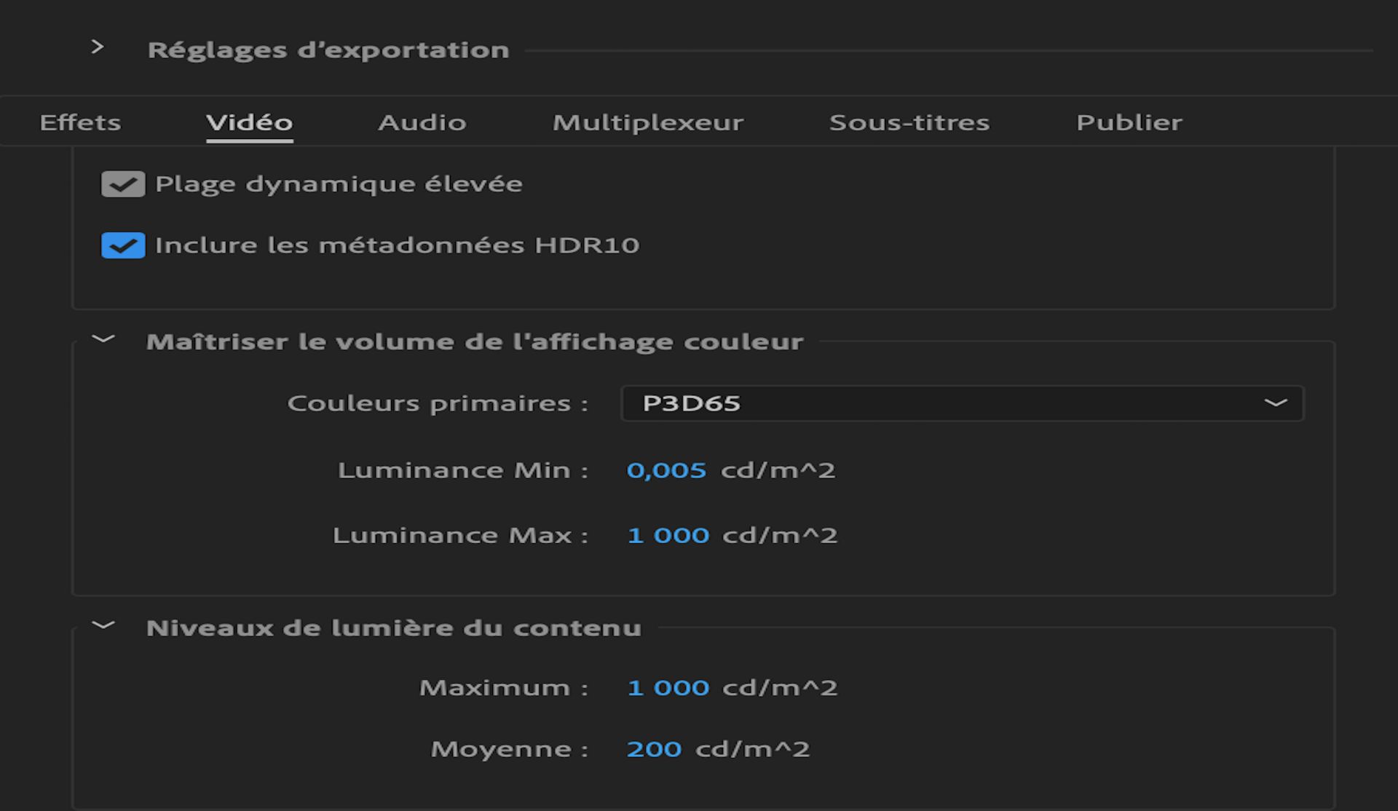Click the Réglages d'exportation header text
The image size is (1398, 811).
[328, 50]
